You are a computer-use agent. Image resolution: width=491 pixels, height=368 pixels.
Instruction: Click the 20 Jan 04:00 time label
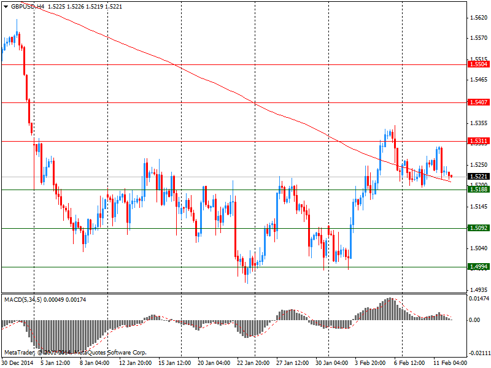coord(214,363)
